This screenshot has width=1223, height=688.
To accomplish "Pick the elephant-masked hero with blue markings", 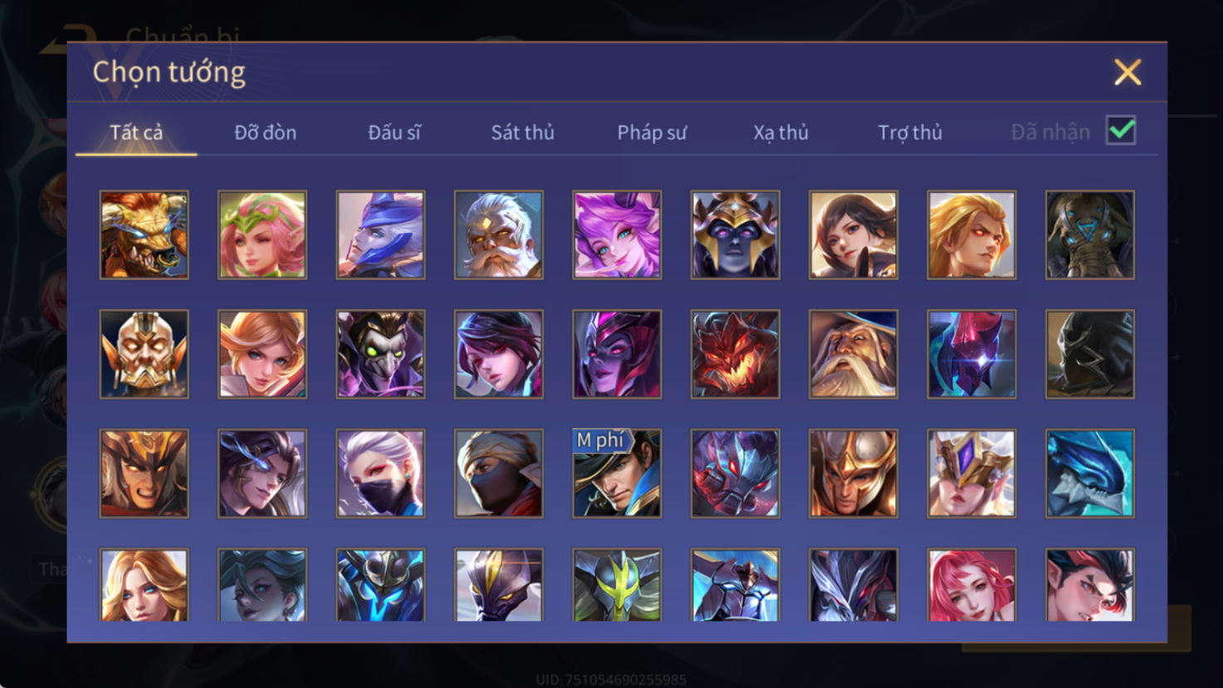I will 1090,235.
